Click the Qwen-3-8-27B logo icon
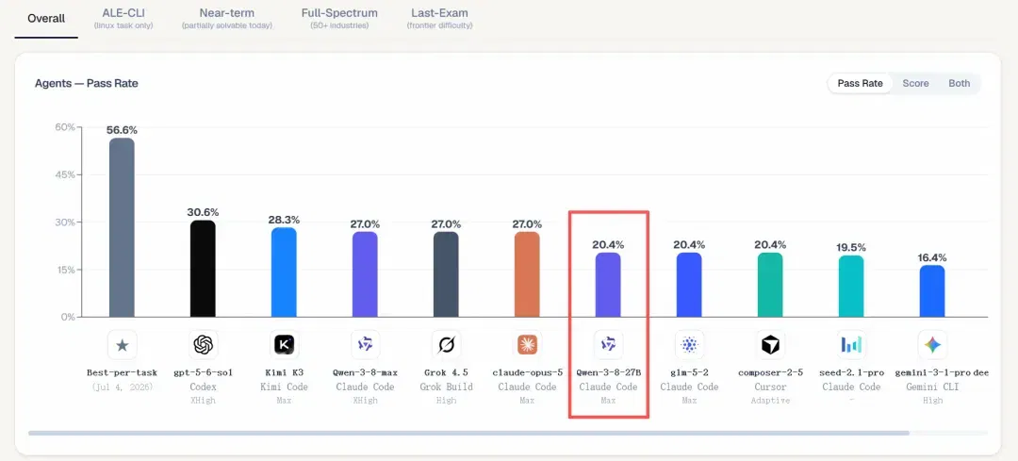Viewport: 1018px width, 461px height. click(x=608, y=345)
